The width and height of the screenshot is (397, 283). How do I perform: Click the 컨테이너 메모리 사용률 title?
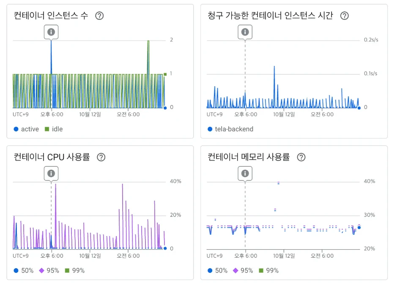[x=249, y=157]
